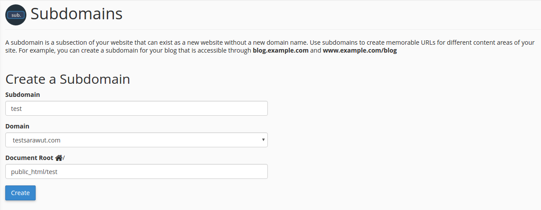This screenshot has width=541, height=210.
Task: Click the "Create a Subdomain" heading
Action: (67, 79)
